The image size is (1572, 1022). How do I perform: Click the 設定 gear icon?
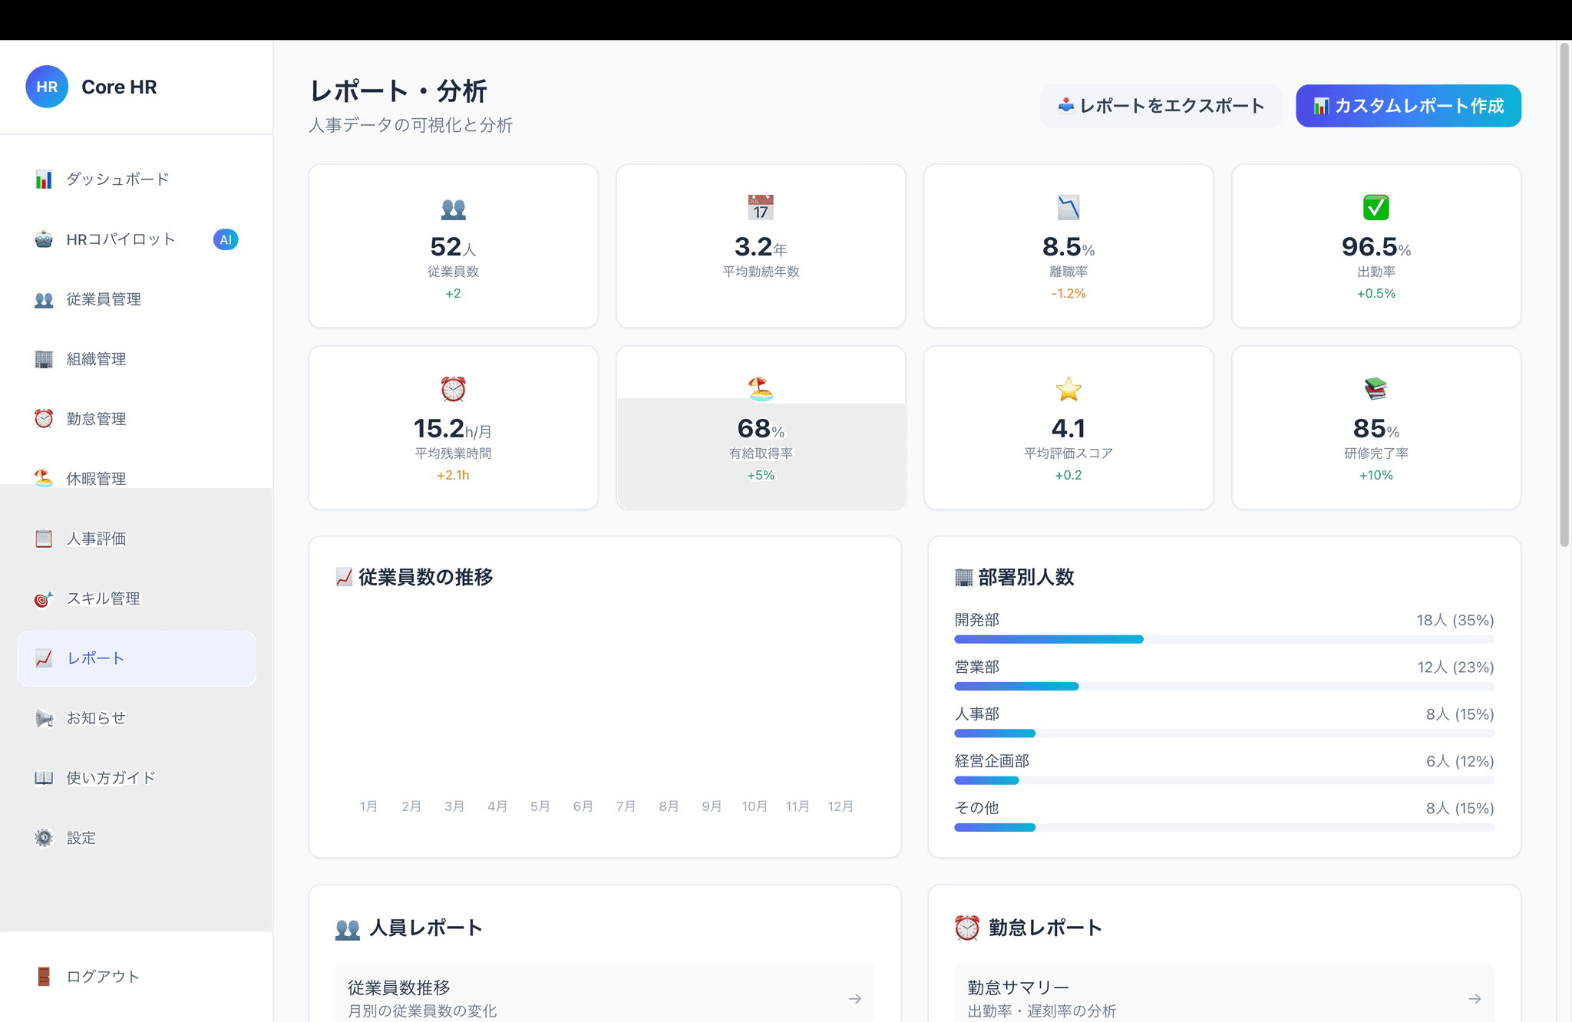(44, 838)
